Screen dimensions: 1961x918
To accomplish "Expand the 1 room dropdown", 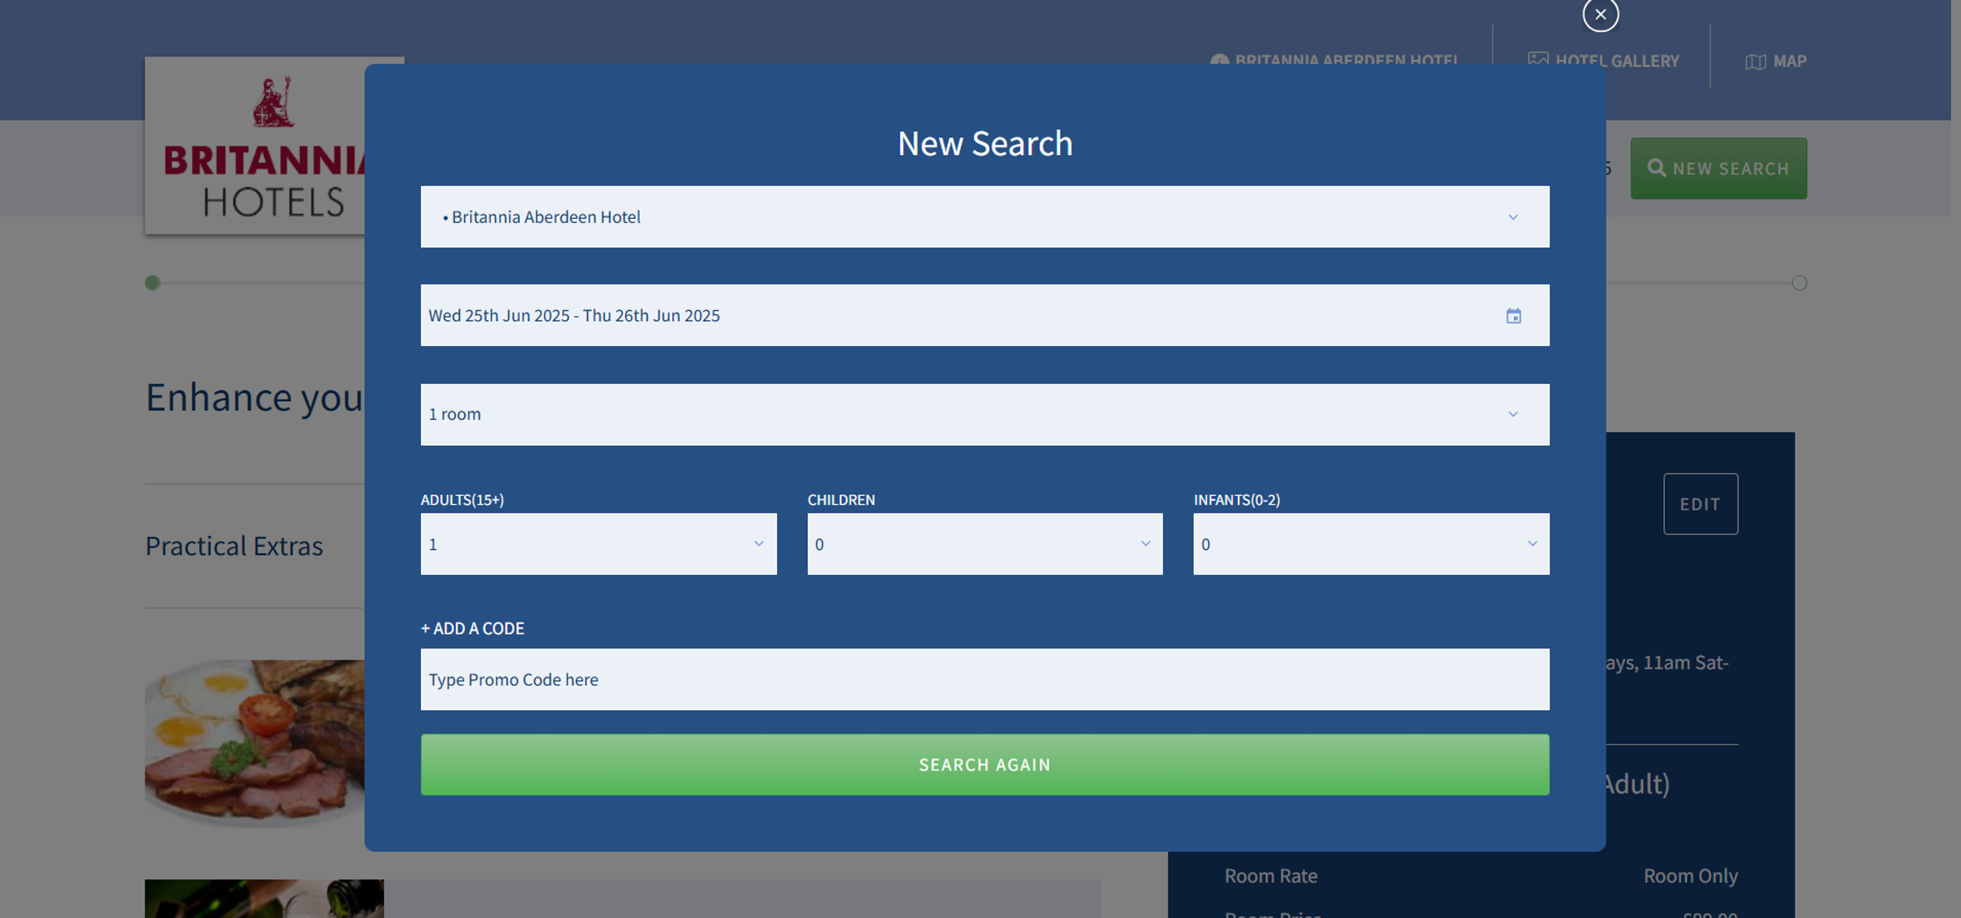I will 984,415.
